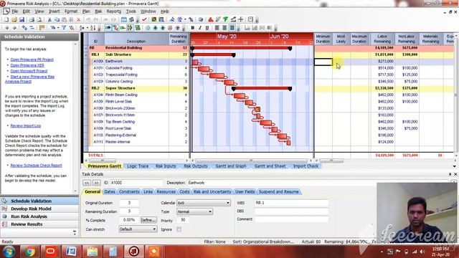Click the Comment input field
Screen dimensions: 459x258
click(291, 219)
